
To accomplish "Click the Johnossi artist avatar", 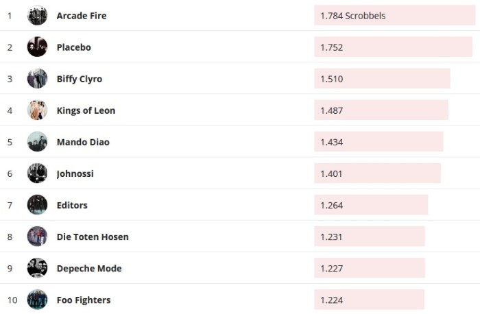I will pyautogui.click(x=37, y=173).
